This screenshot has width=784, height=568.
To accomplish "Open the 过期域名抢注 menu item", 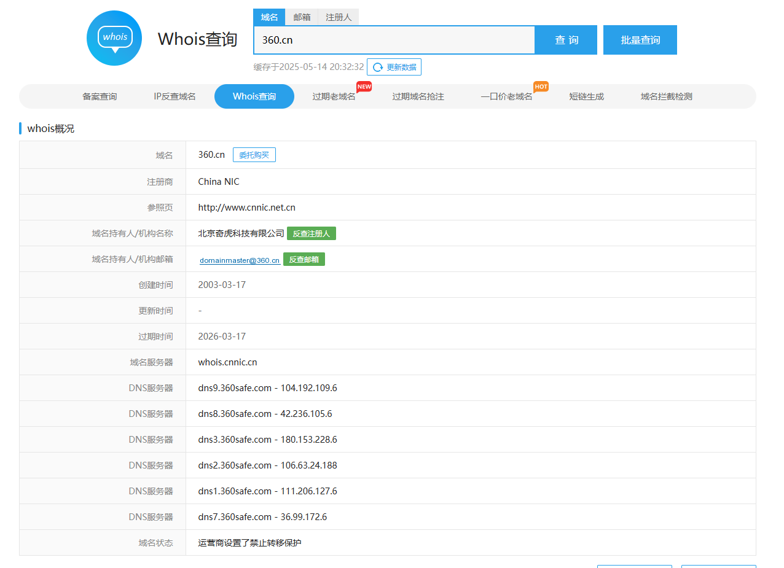I will [x=418, y=96].
